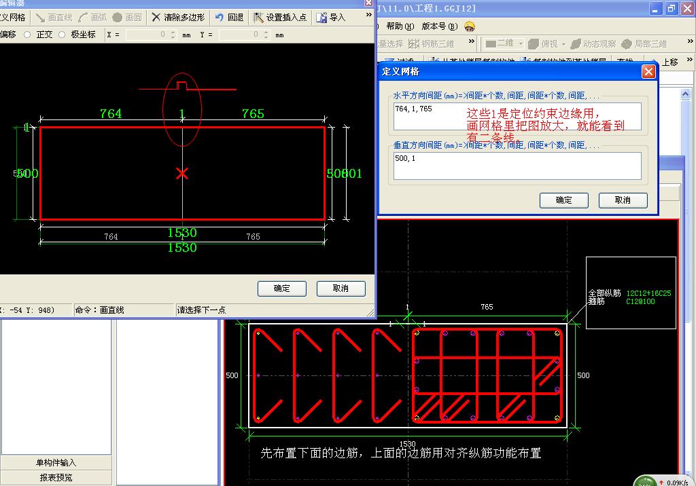The height and width of the screenshot is (486, 696).
Task: Click the 请选择下一点 status prompt
Action: (x=201, y=310)
